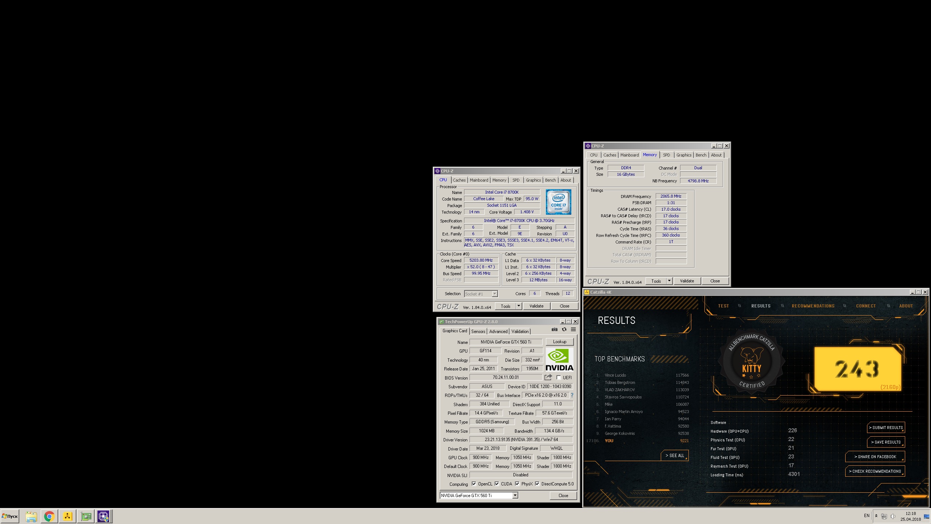Expand the Tools dropdown arrow in CPU-Z Memory window
The height and width of the screenshot is (524, 931).
[x=669, y=281]
